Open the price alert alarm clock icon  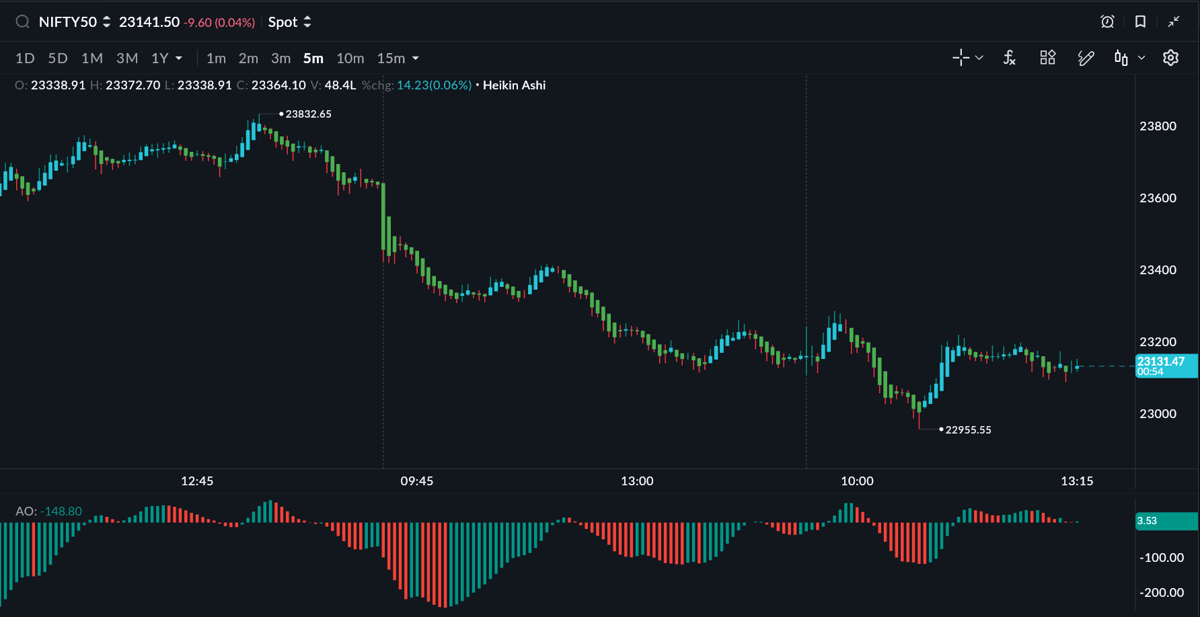click(x=1107, y=22)
